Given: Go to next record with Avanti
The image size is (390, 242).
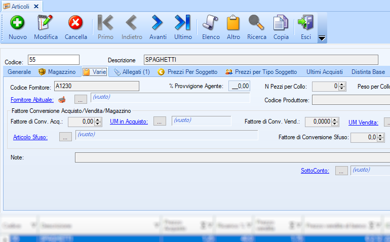Looking at the screenshot, I should (158, 23).
